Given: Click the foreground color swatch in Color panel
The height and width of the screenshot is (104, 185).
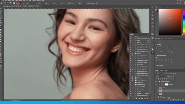Looking at the screenshot, I should pos(156,10).
